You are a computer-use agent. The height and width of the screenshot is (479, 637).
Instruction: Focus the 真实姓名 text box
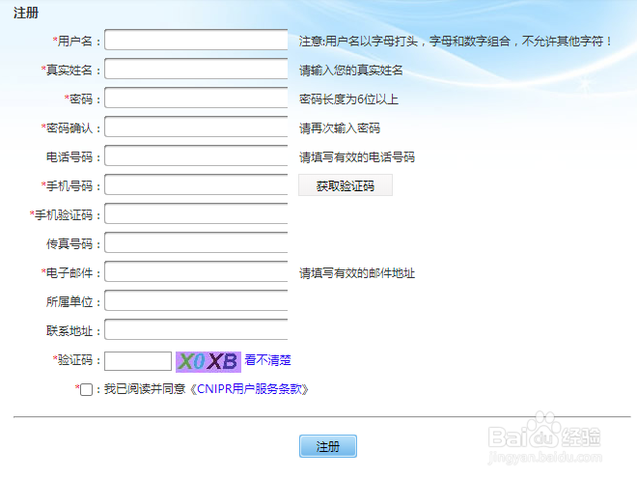[x=196, y=69]
